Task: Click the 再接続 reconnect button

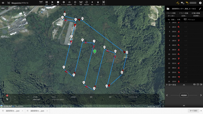Action: click(184, 95)
